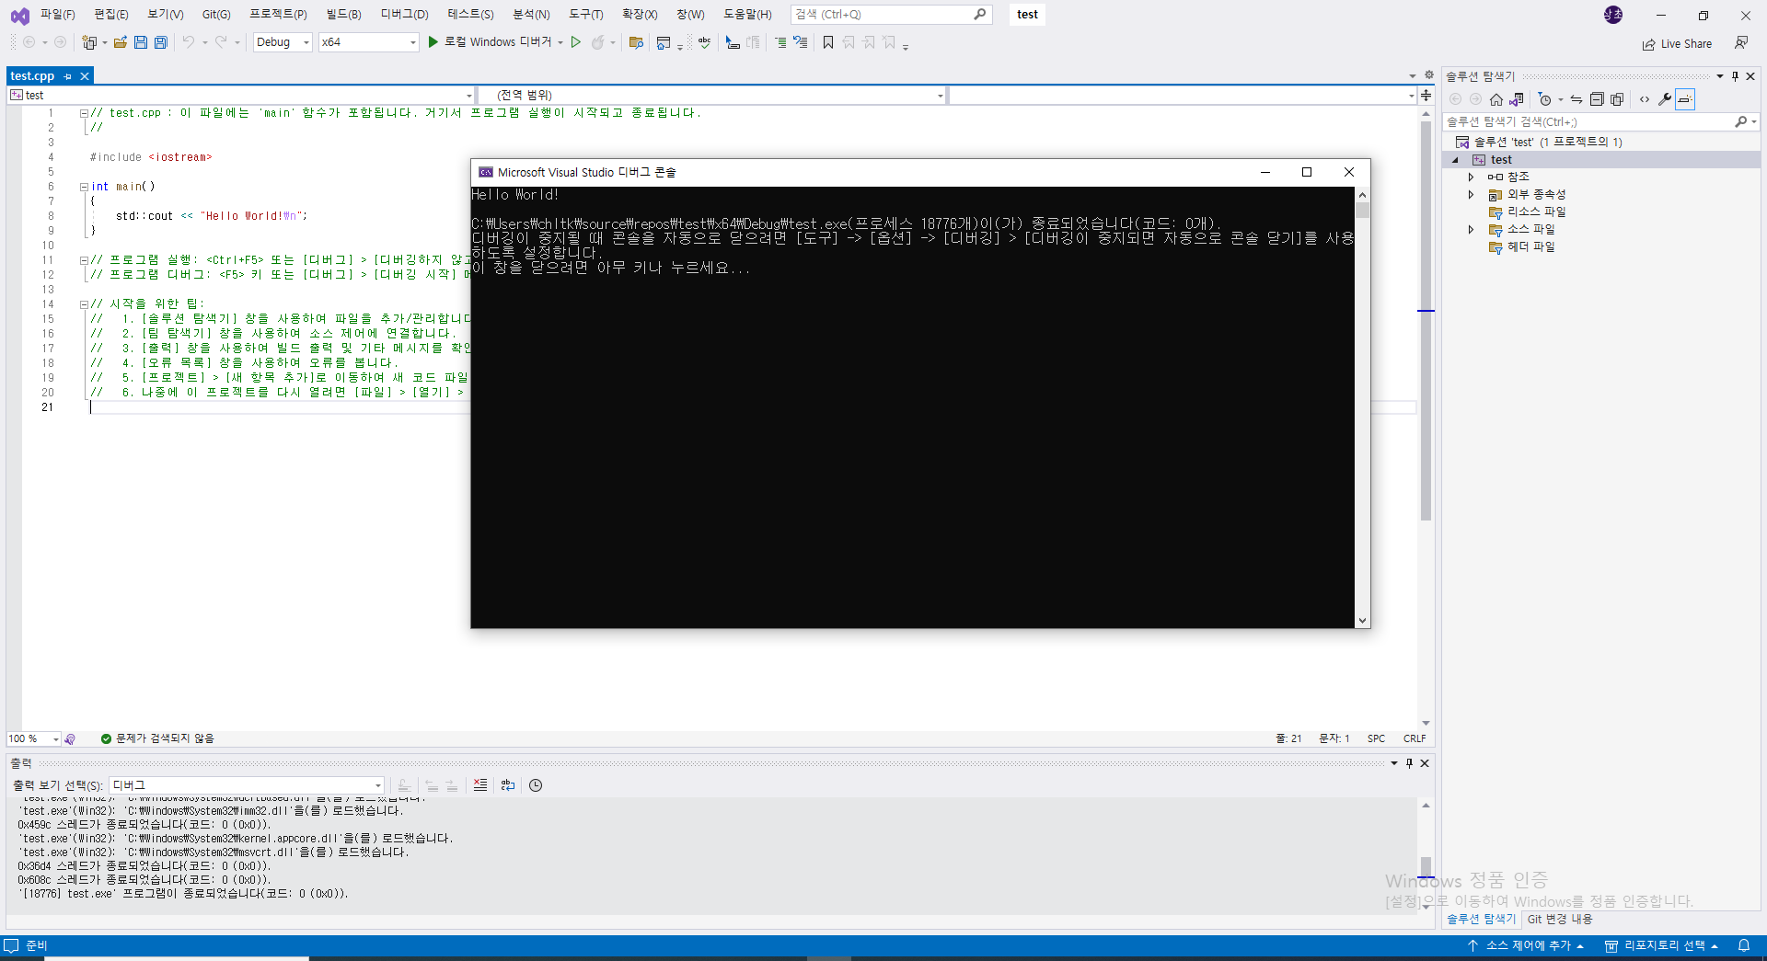Image resolution: width=1767 pixels, height=961 pixels.
Task: Toggle the Preview Selected Items button
Action: pos(1685,99)
